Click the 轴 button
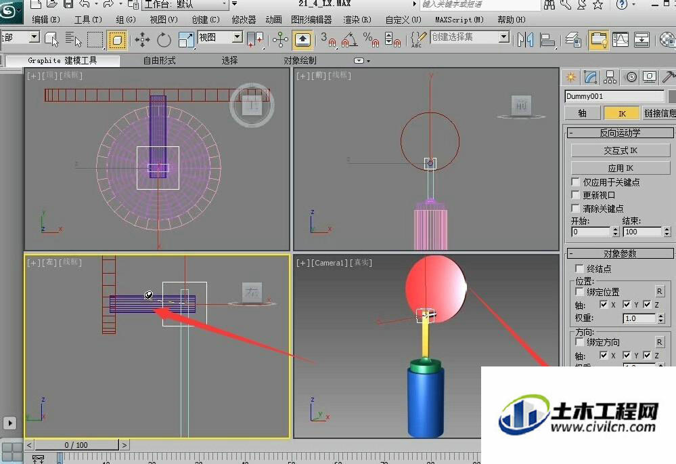 pyautogui.click(x=583, y=113)
